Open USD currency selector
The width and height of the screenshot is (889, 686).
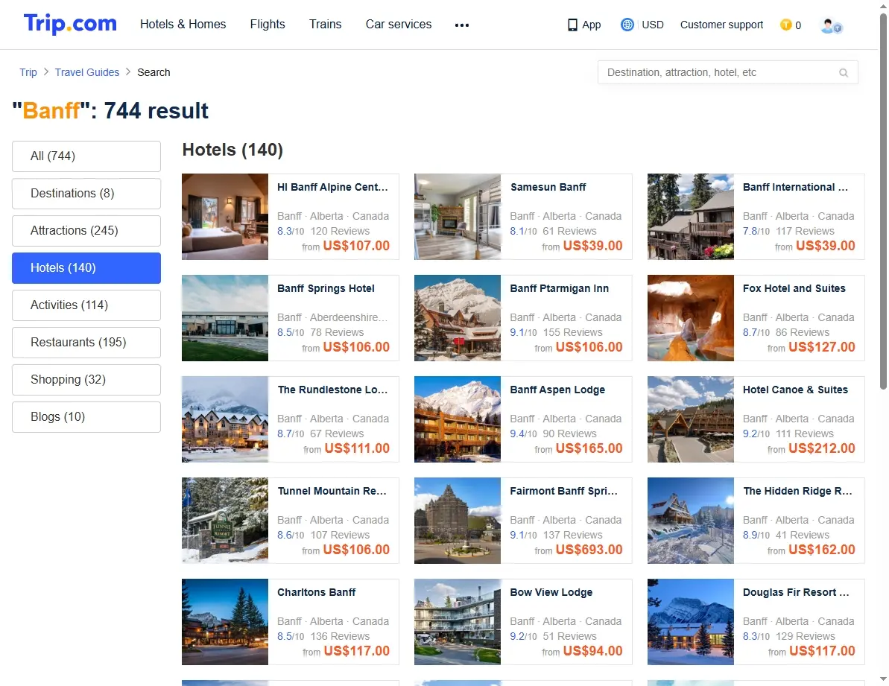click(x=653, y=25)
